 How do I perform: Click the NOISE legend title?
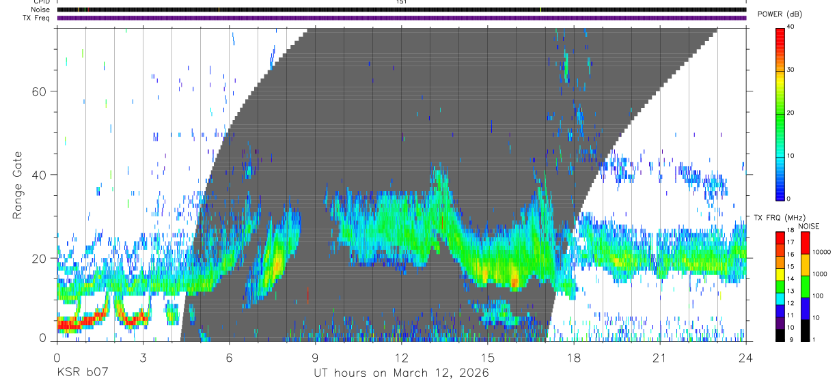(x=808, y=226)
